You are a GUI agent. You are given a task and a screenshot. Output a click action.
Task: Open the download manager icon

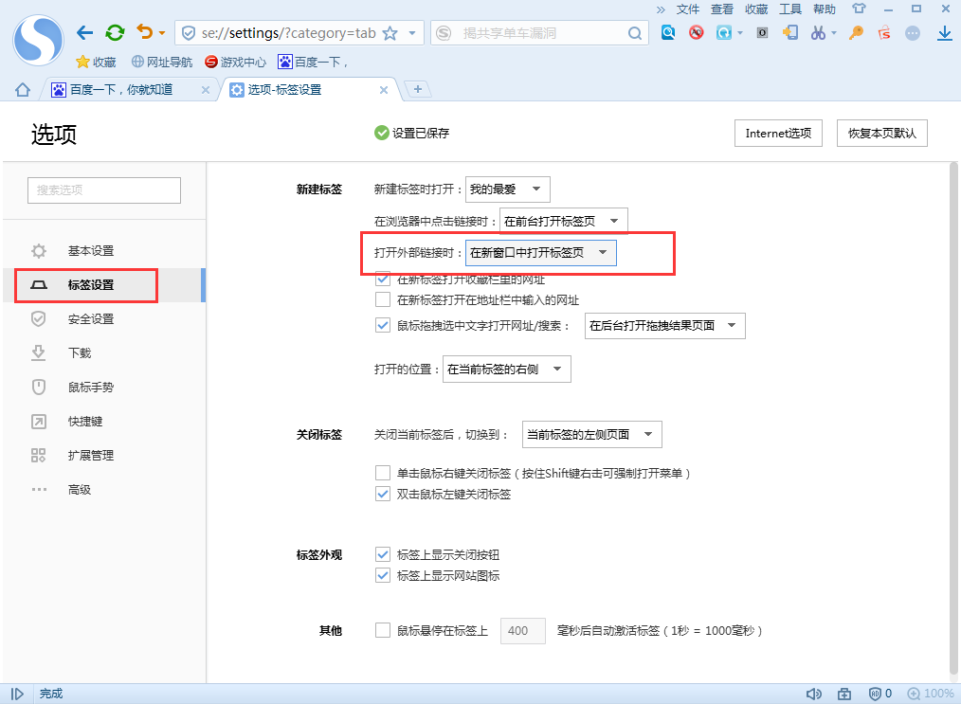pos(944,32)
